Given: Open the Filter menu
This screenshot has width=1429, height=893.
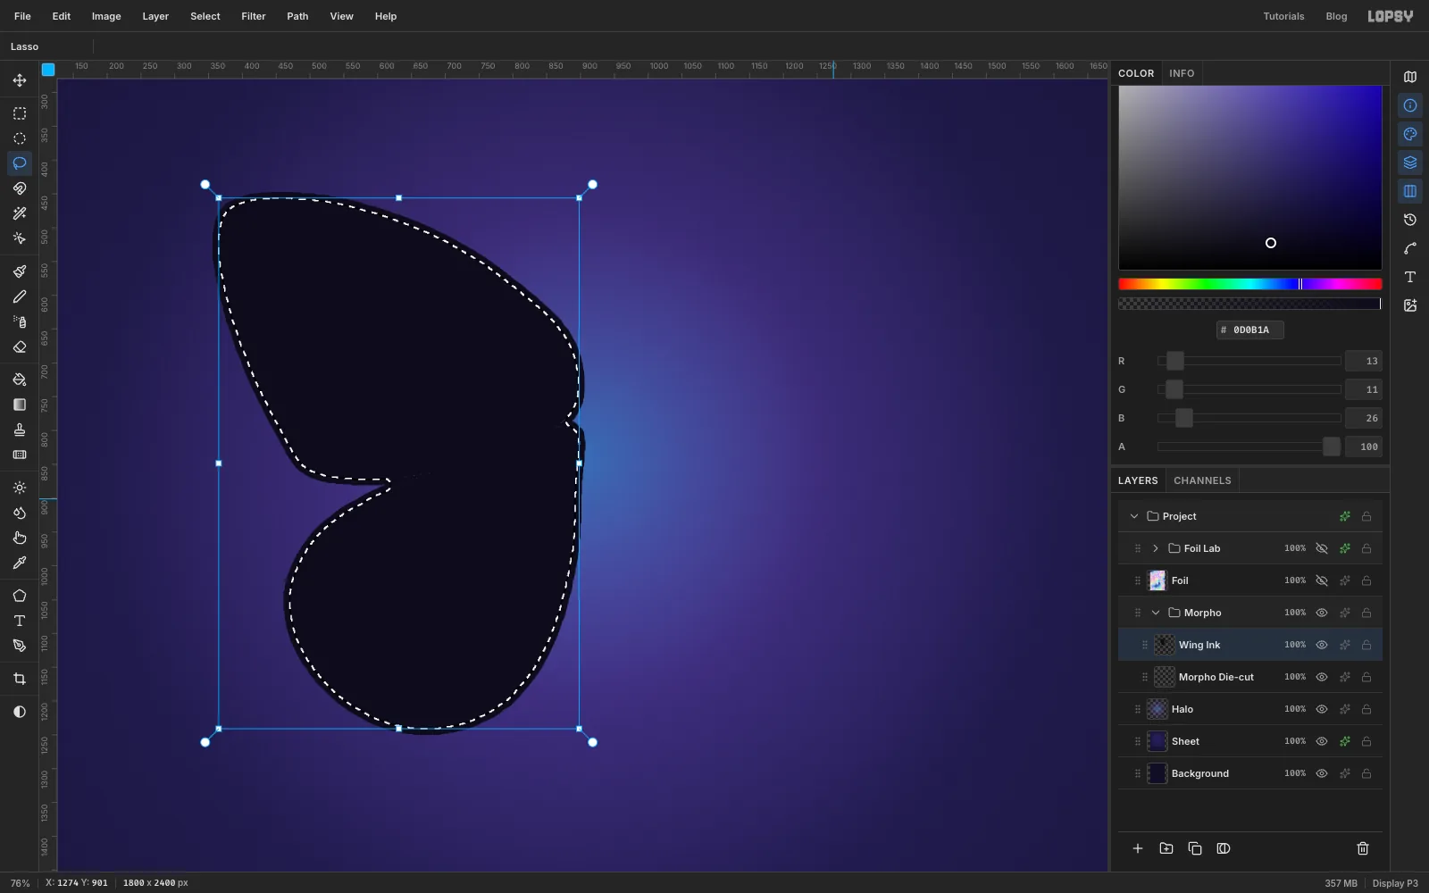Looking at the screenshot, I should 254,16.
